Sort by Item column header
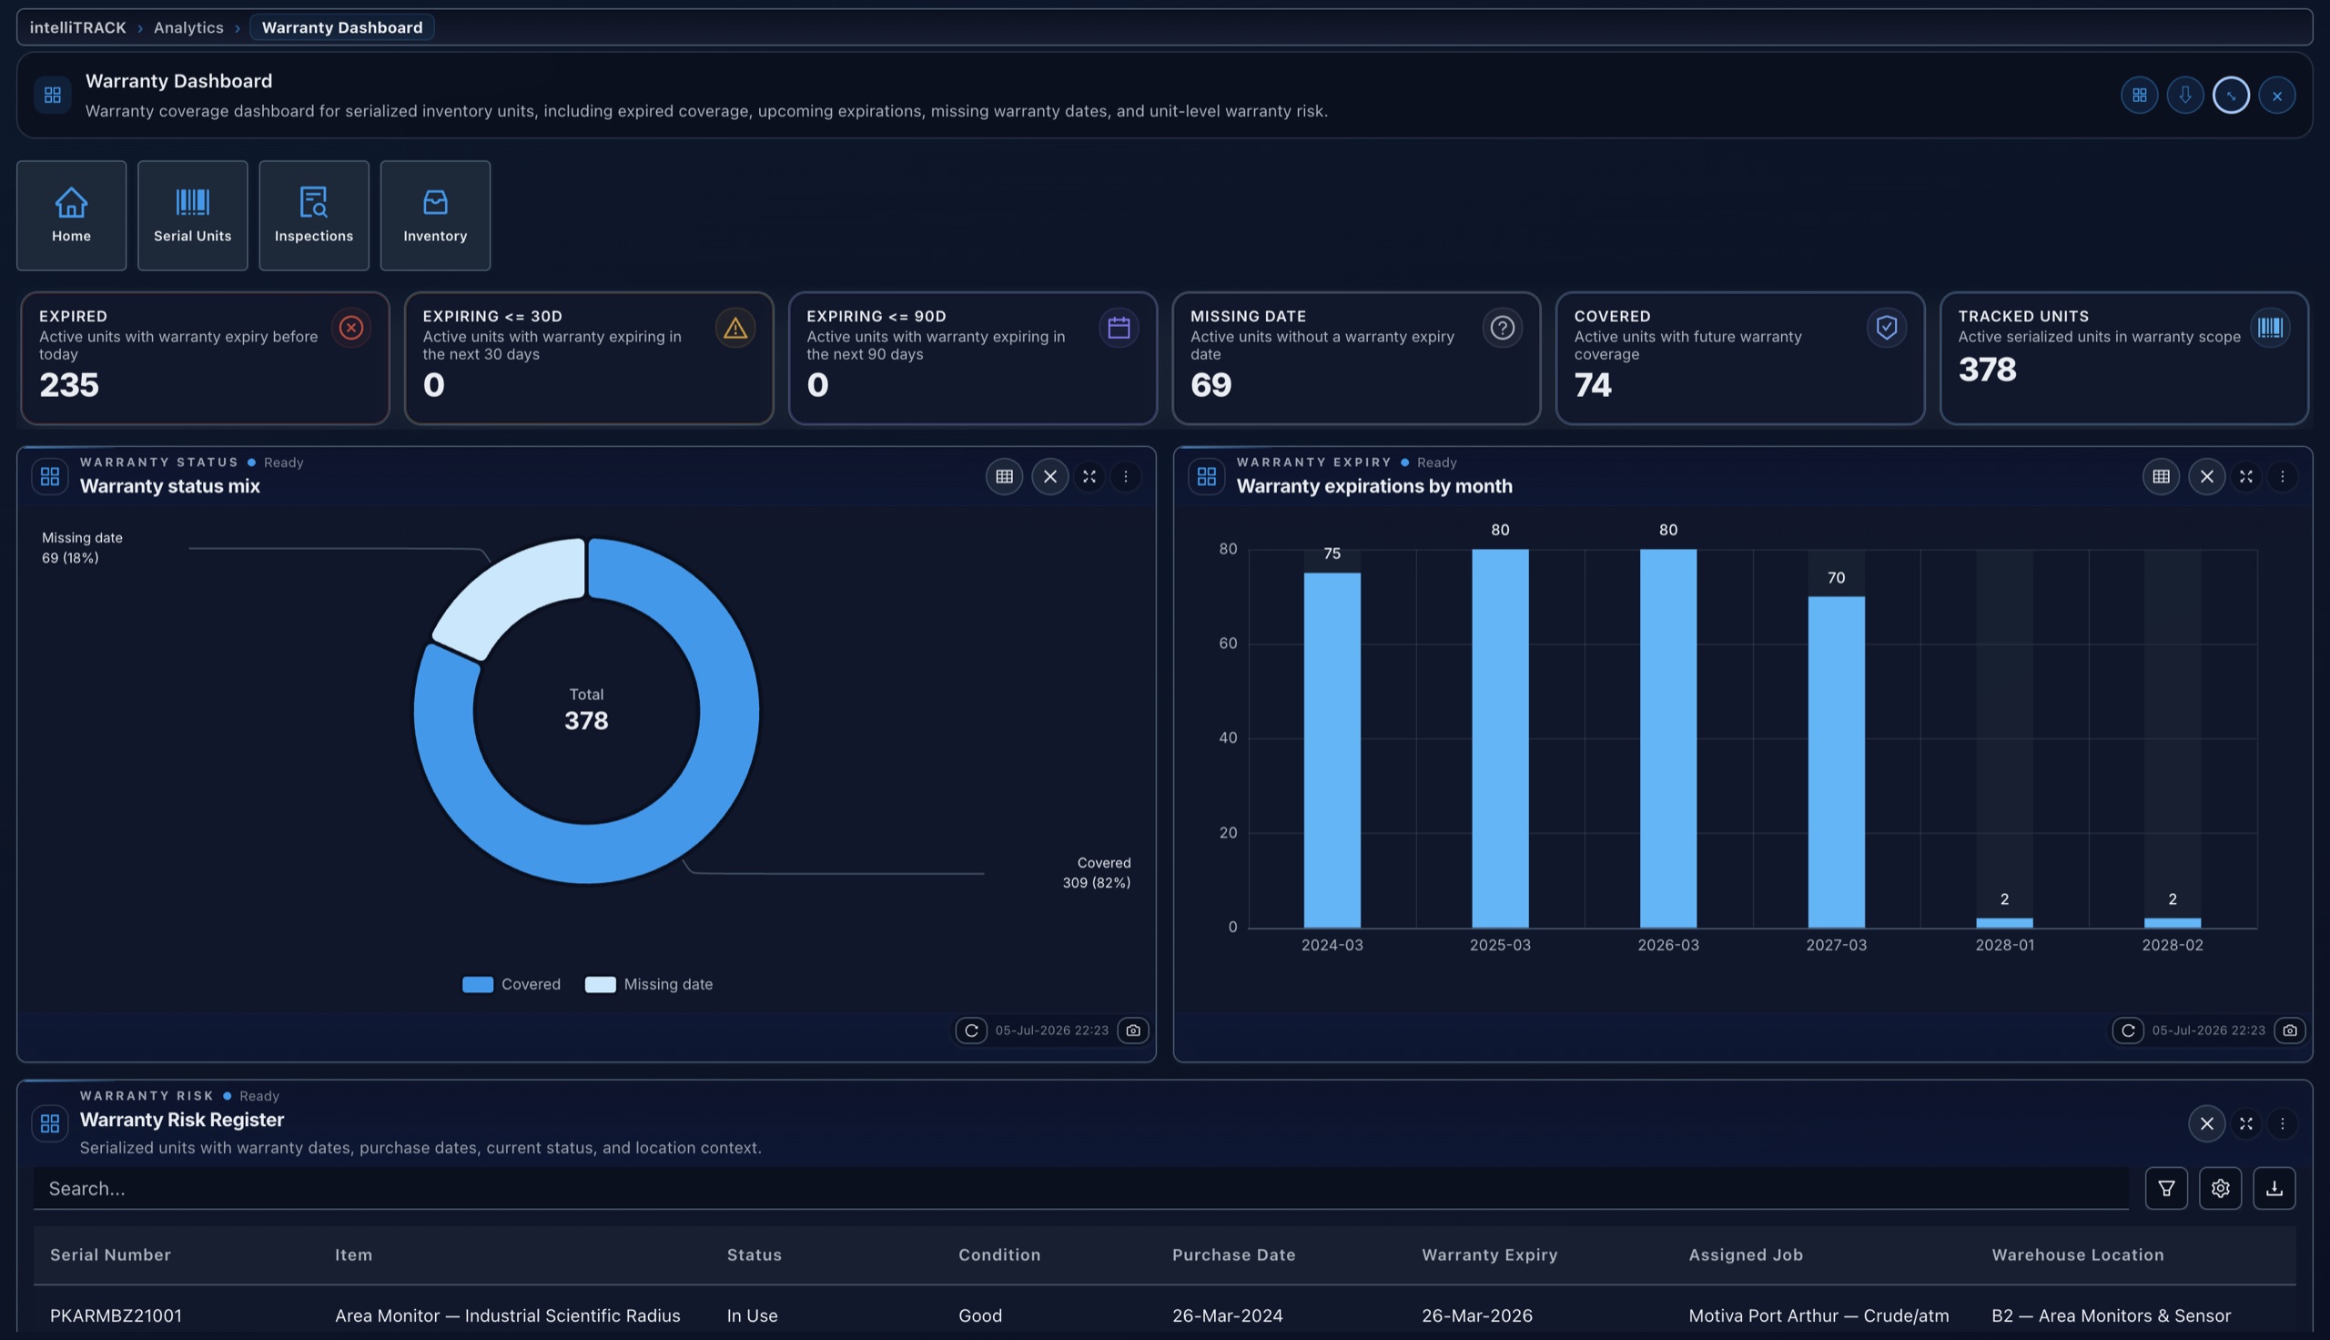Viewport: 2330px width, 1340px height. [x=353, y=1255]
